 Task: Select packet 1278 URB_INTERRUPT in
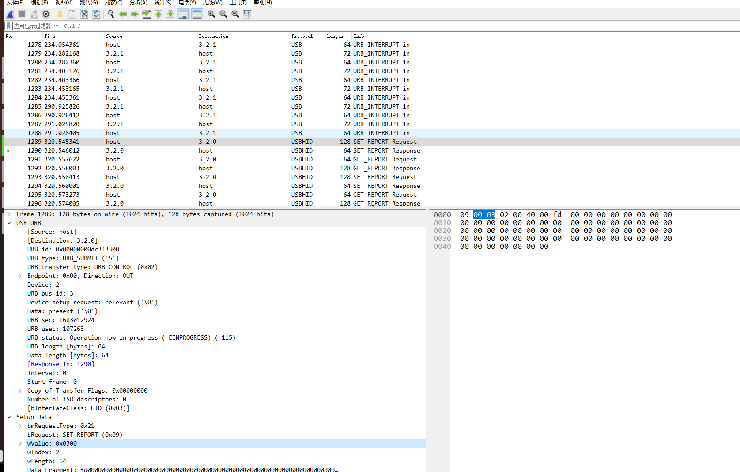coord(372,45)
